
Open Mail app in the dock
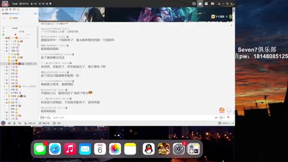pos(85,149)
